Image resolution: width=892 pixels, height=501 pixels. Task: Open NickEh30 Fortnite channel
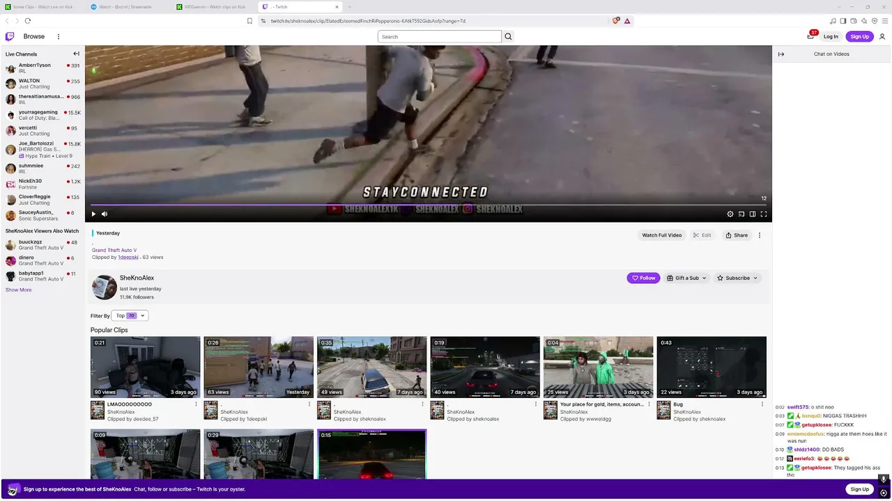tap(43, 184)
